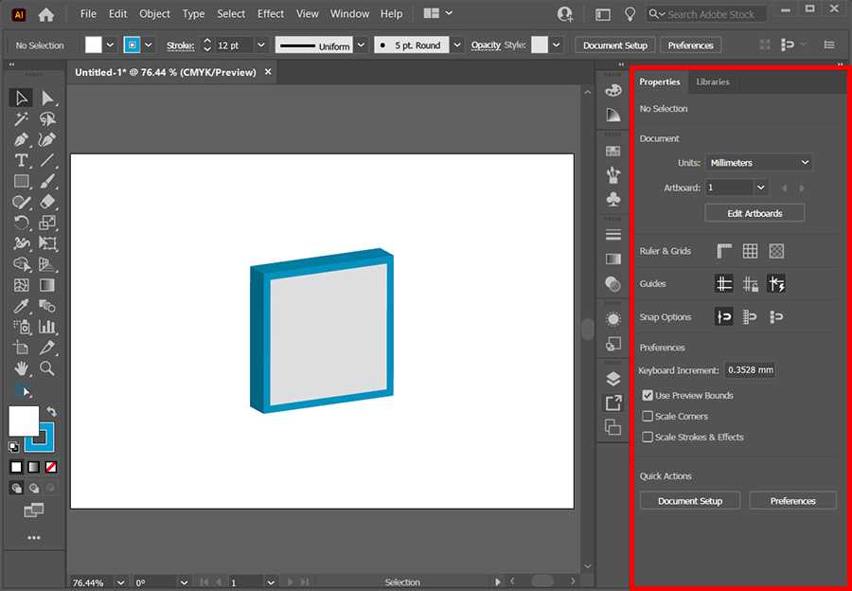Open the Effect menu
Screen dimensions: 852x591
pos(271,14)
